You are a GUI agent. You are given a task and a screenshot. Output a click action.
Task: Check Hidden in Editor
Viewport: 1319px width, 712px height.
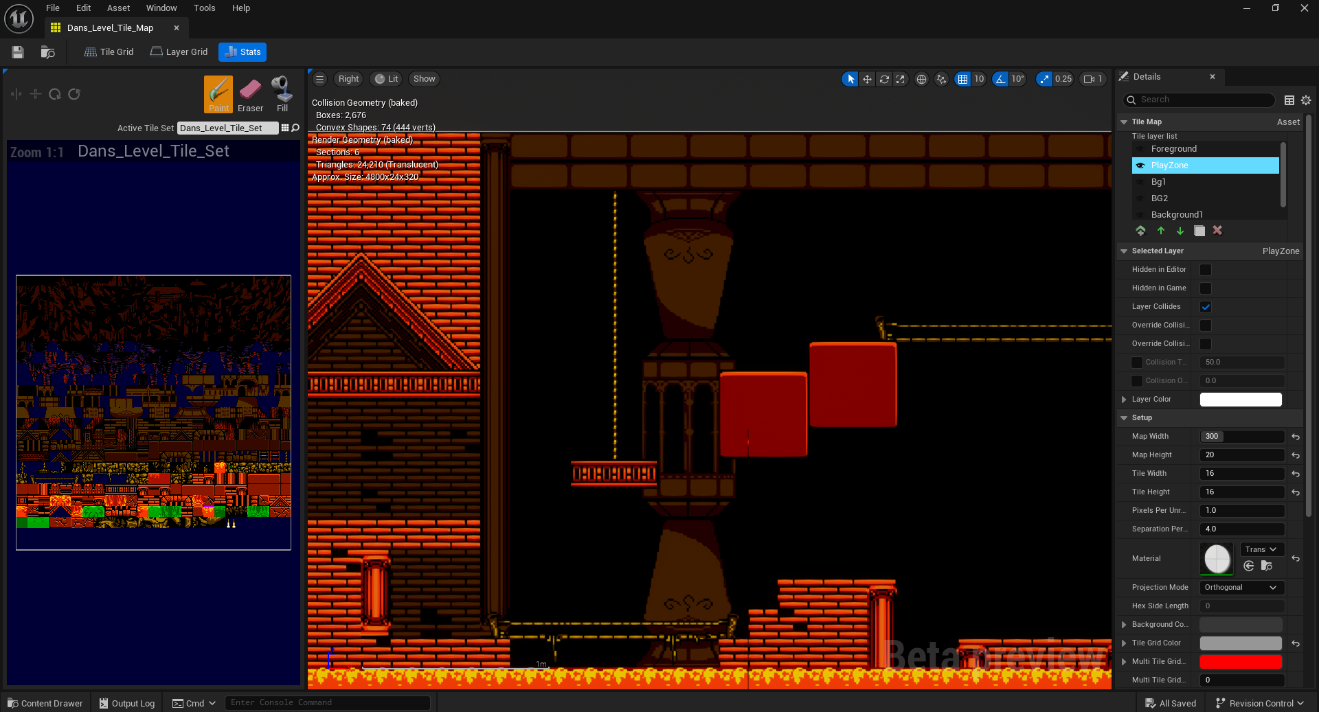[1206, 270]
